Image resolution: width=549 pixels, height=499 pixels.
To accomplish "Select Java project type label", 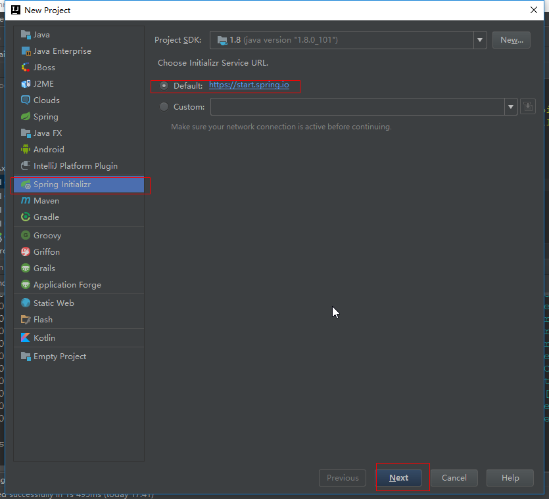I will coord(41,35).
